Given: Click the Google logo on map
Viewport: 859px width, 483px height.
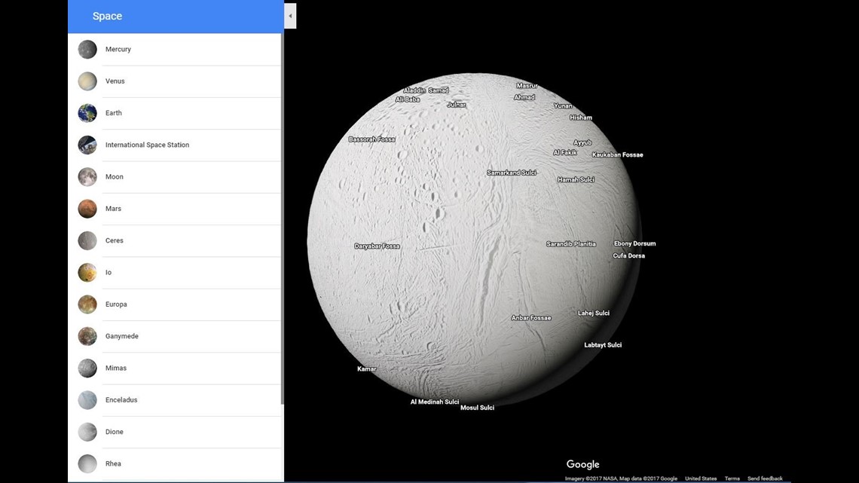Looking at the screenshot, I should point(582,465).
